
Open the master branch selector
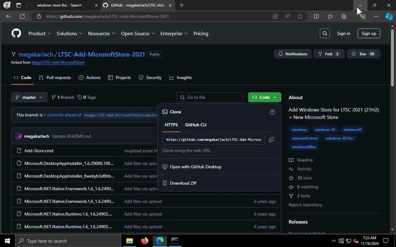coord(29,97)
